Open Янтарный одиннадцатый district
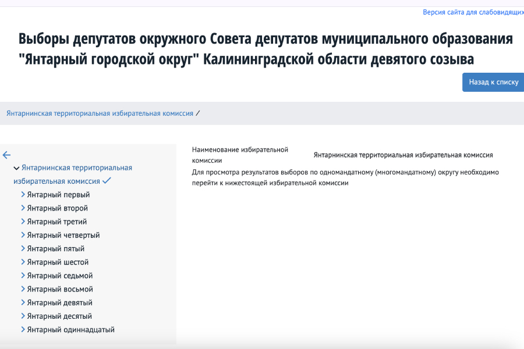Viewport: 524px width, 349px height. tap(70, 330)
